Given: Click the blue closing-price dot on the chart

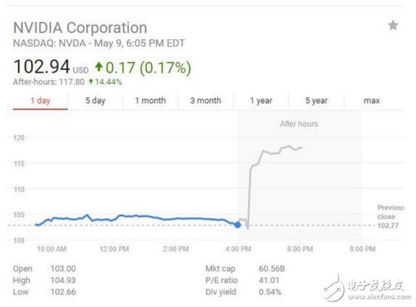Looking at the screenshot, I should tap(238, 224).
